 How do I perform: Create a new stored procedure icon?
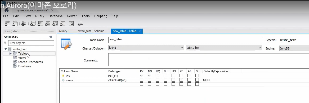55,24
